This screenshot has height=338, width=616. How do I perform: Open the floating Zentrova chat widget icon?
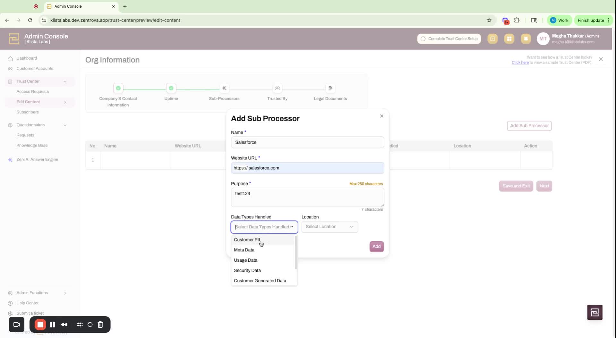point(595,312)
